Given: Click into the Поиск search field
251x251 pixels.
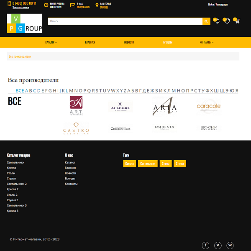Looking at the screenshot, I should click(x=125, y=21).
